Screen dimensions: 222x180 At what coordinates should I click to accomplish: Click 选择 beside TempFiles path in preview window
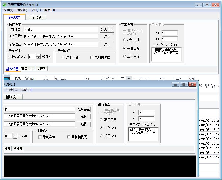click(84, 116)
